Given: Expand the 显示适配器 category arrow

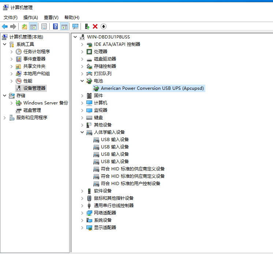Looking at the screenshot, I should [82, 227].
